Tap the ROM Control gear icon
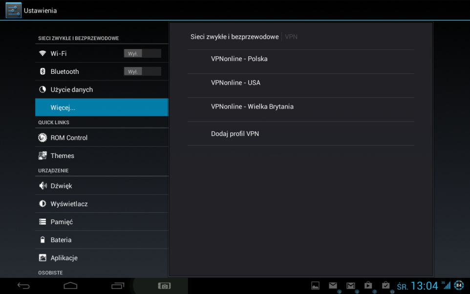Viewport: 470px width, 294px height. click(x=43, y=137)
